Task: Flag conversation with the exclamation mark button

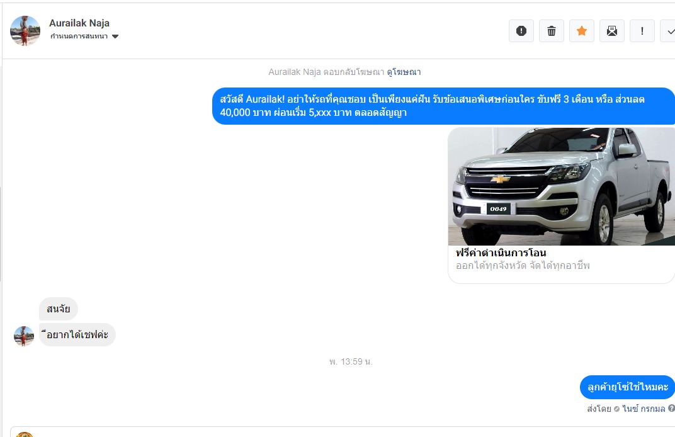Action: (642, 31)
